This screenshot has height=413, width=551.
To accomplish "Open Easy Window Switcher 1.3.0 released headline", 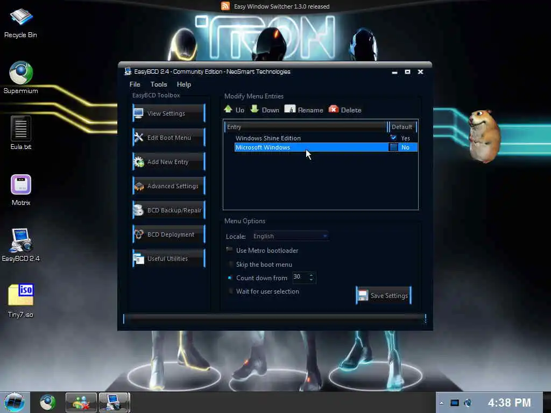I will point(281,6).
